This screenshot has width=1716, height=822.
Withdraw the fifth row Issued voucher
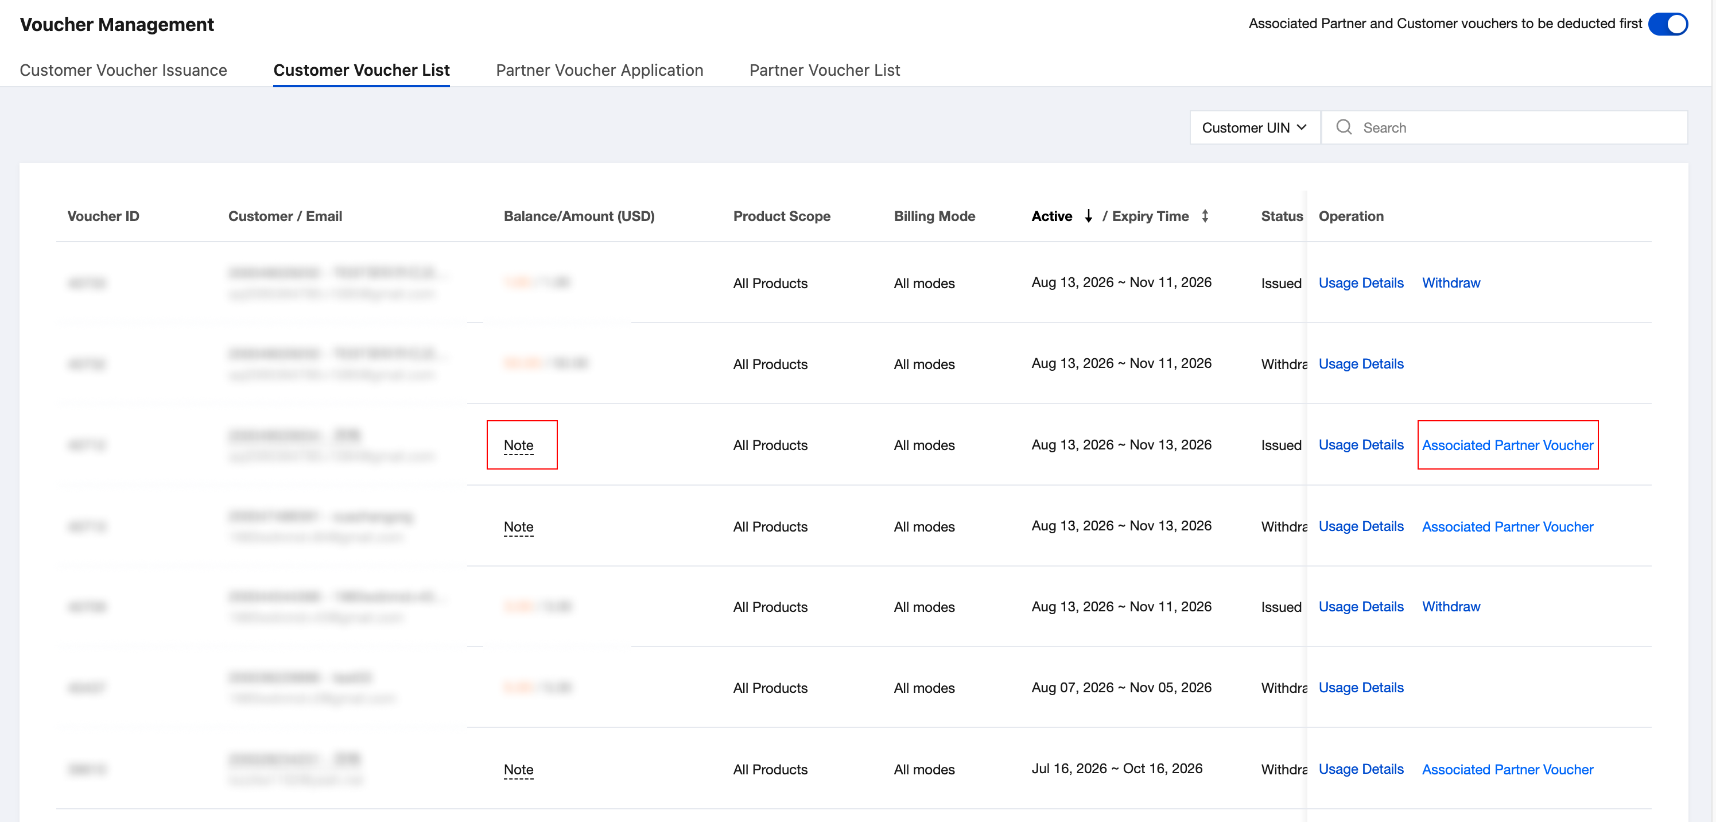pos(1451,607)
